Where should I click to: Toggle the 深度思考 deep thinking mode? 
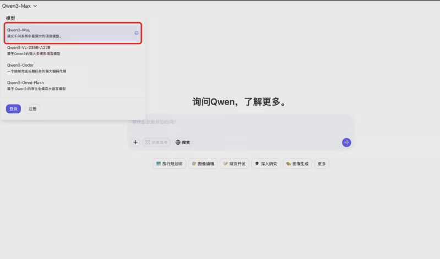(156, 142)
